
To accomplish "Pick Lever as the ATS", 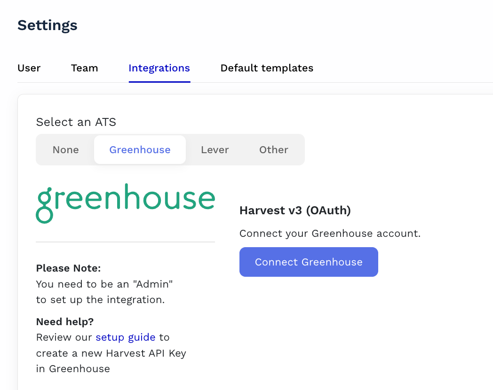I will tap(215, 150).
